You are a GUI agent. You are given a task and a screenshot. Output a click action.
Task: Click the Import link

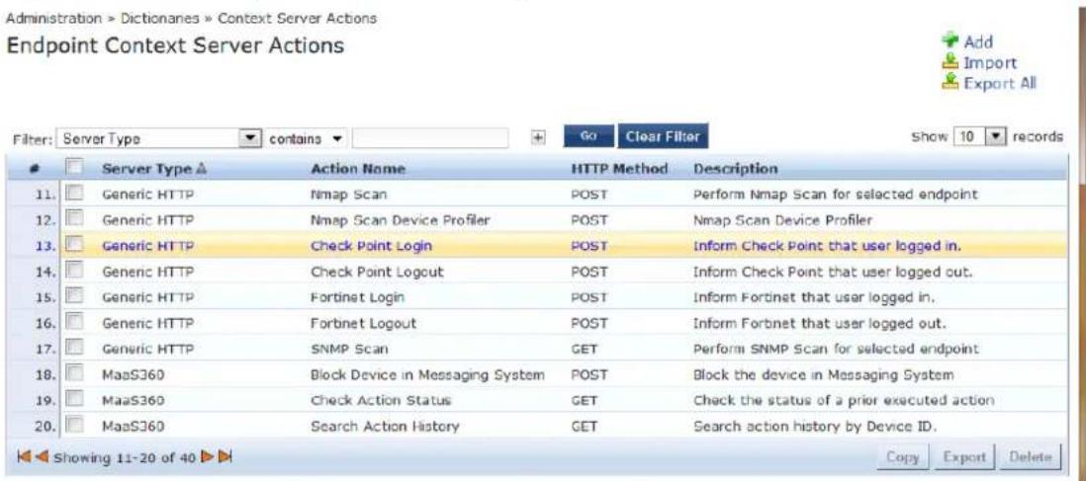click(x=990, y=63)
